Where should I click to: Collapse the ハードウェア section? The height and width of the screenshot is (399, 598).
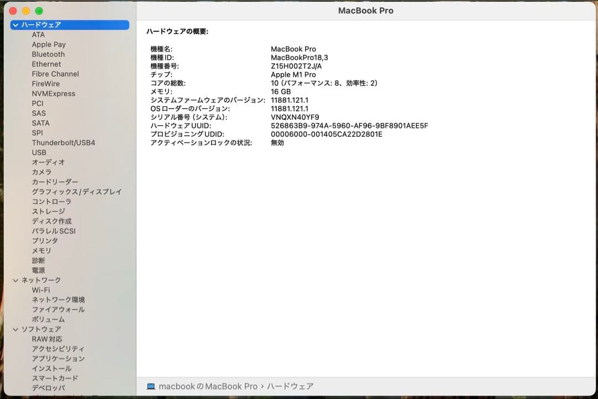click(15, 25)
